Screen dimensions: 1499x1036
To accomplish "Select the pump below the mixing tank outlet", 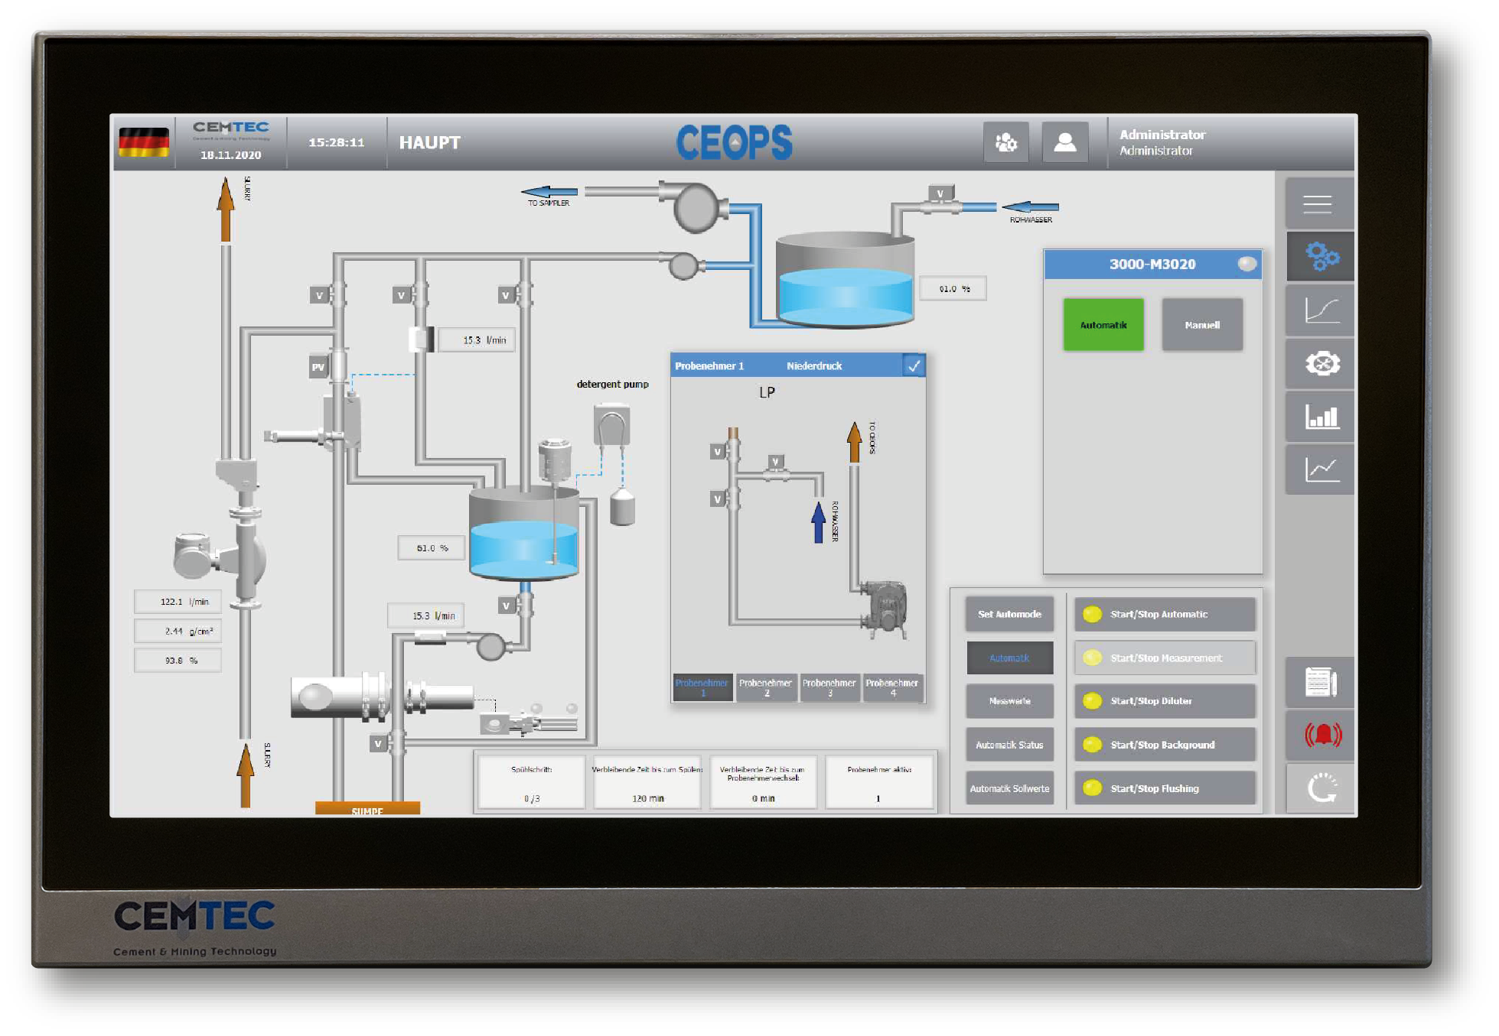I will click(490, 647).
